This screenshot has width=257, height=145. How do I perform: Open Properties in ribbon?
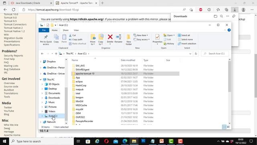pos(157,39)
